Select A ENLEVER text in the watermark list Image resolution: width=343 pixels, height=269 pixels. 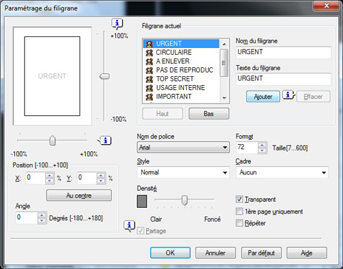[x=173, y=61]
